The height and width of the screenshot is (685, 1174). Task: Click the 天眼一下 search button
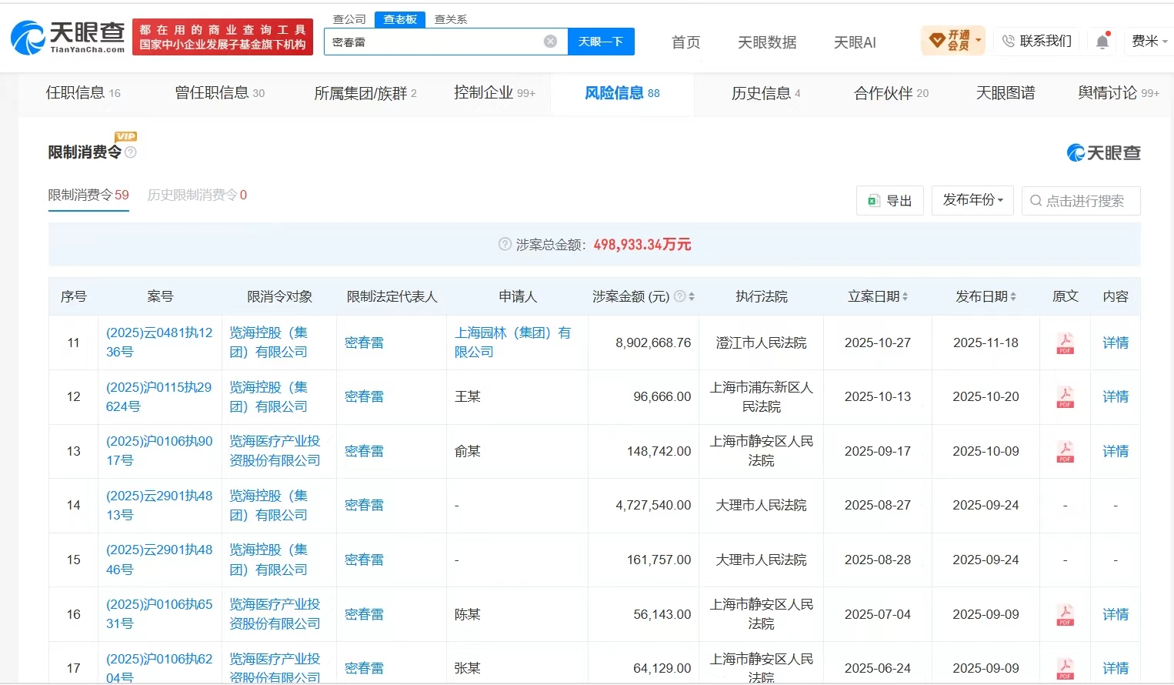[x=601, y=42]
